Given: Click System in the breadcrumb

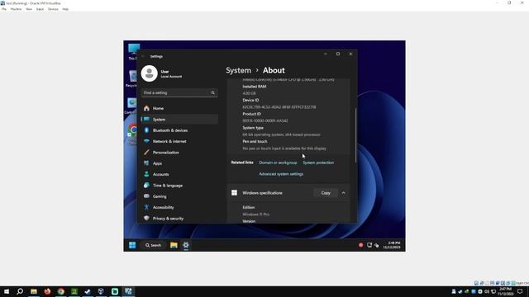Looking at the screenshot, I should pos(238,70).
